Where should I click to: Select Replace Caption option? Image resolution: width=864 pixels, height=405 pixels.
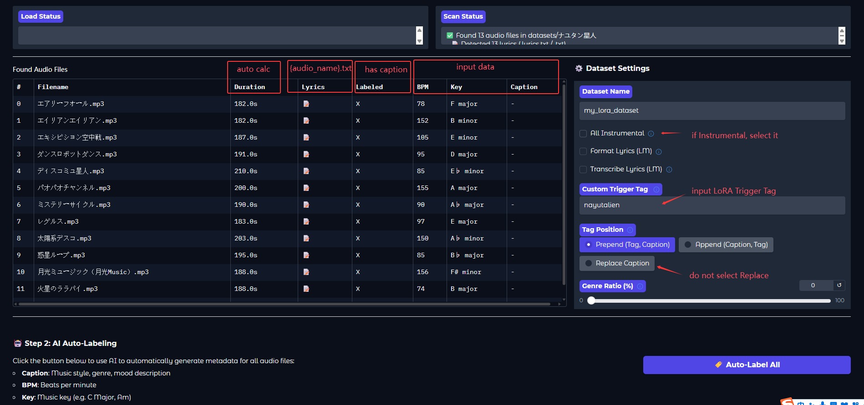pyautogui.click(x=617, y=263)
